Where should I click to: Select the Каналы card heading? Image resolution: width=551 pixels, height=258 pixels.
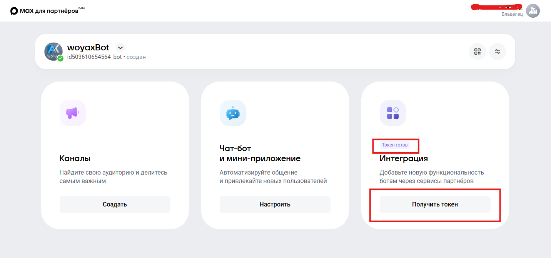[x=75, y=158]
